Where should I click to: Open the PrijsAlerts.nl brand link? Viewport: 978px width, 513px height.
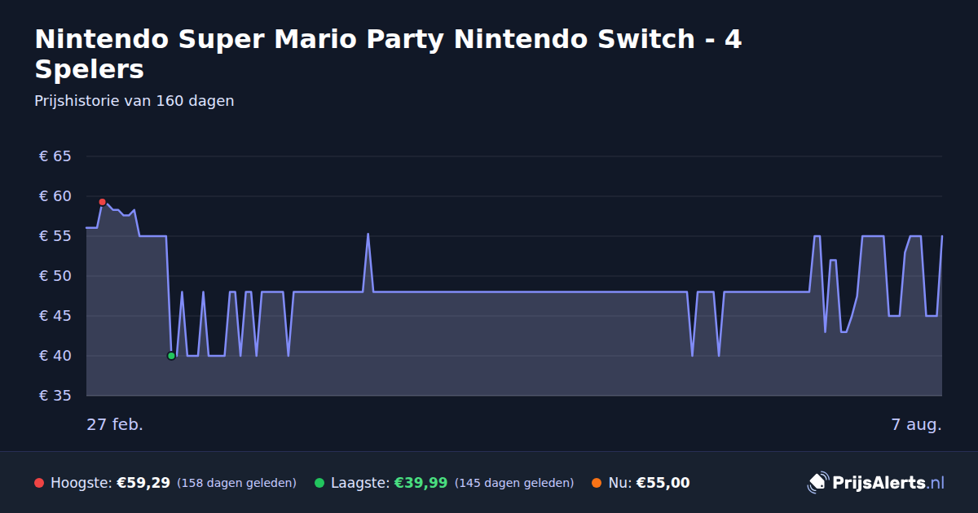click(876, 483)
